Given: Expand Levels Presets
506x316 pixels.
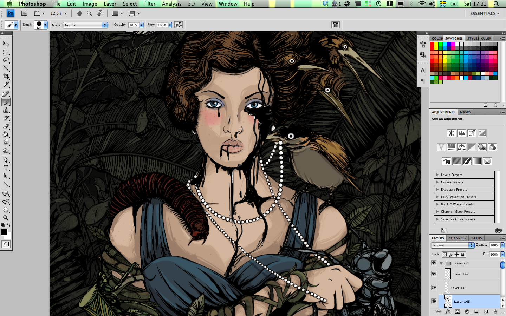Looking at the screenshot, I should (437, 175).
